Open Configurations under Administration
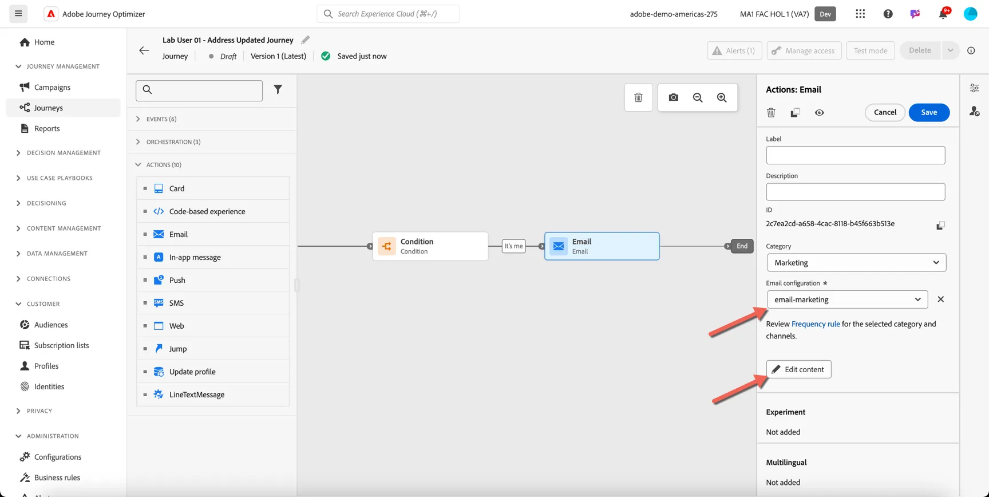Viewport: 989px width, 497px height. (x=58, y=457)
